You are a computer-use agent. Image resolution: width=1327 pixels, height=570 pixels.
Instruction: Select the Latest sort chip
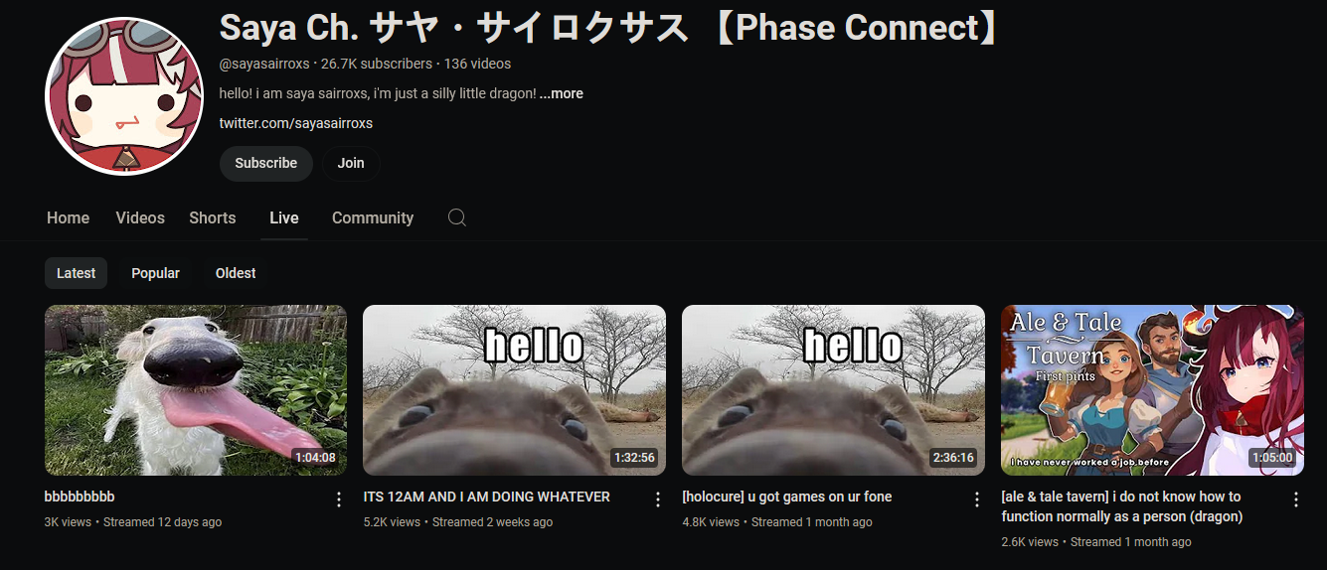click(77, 273)
